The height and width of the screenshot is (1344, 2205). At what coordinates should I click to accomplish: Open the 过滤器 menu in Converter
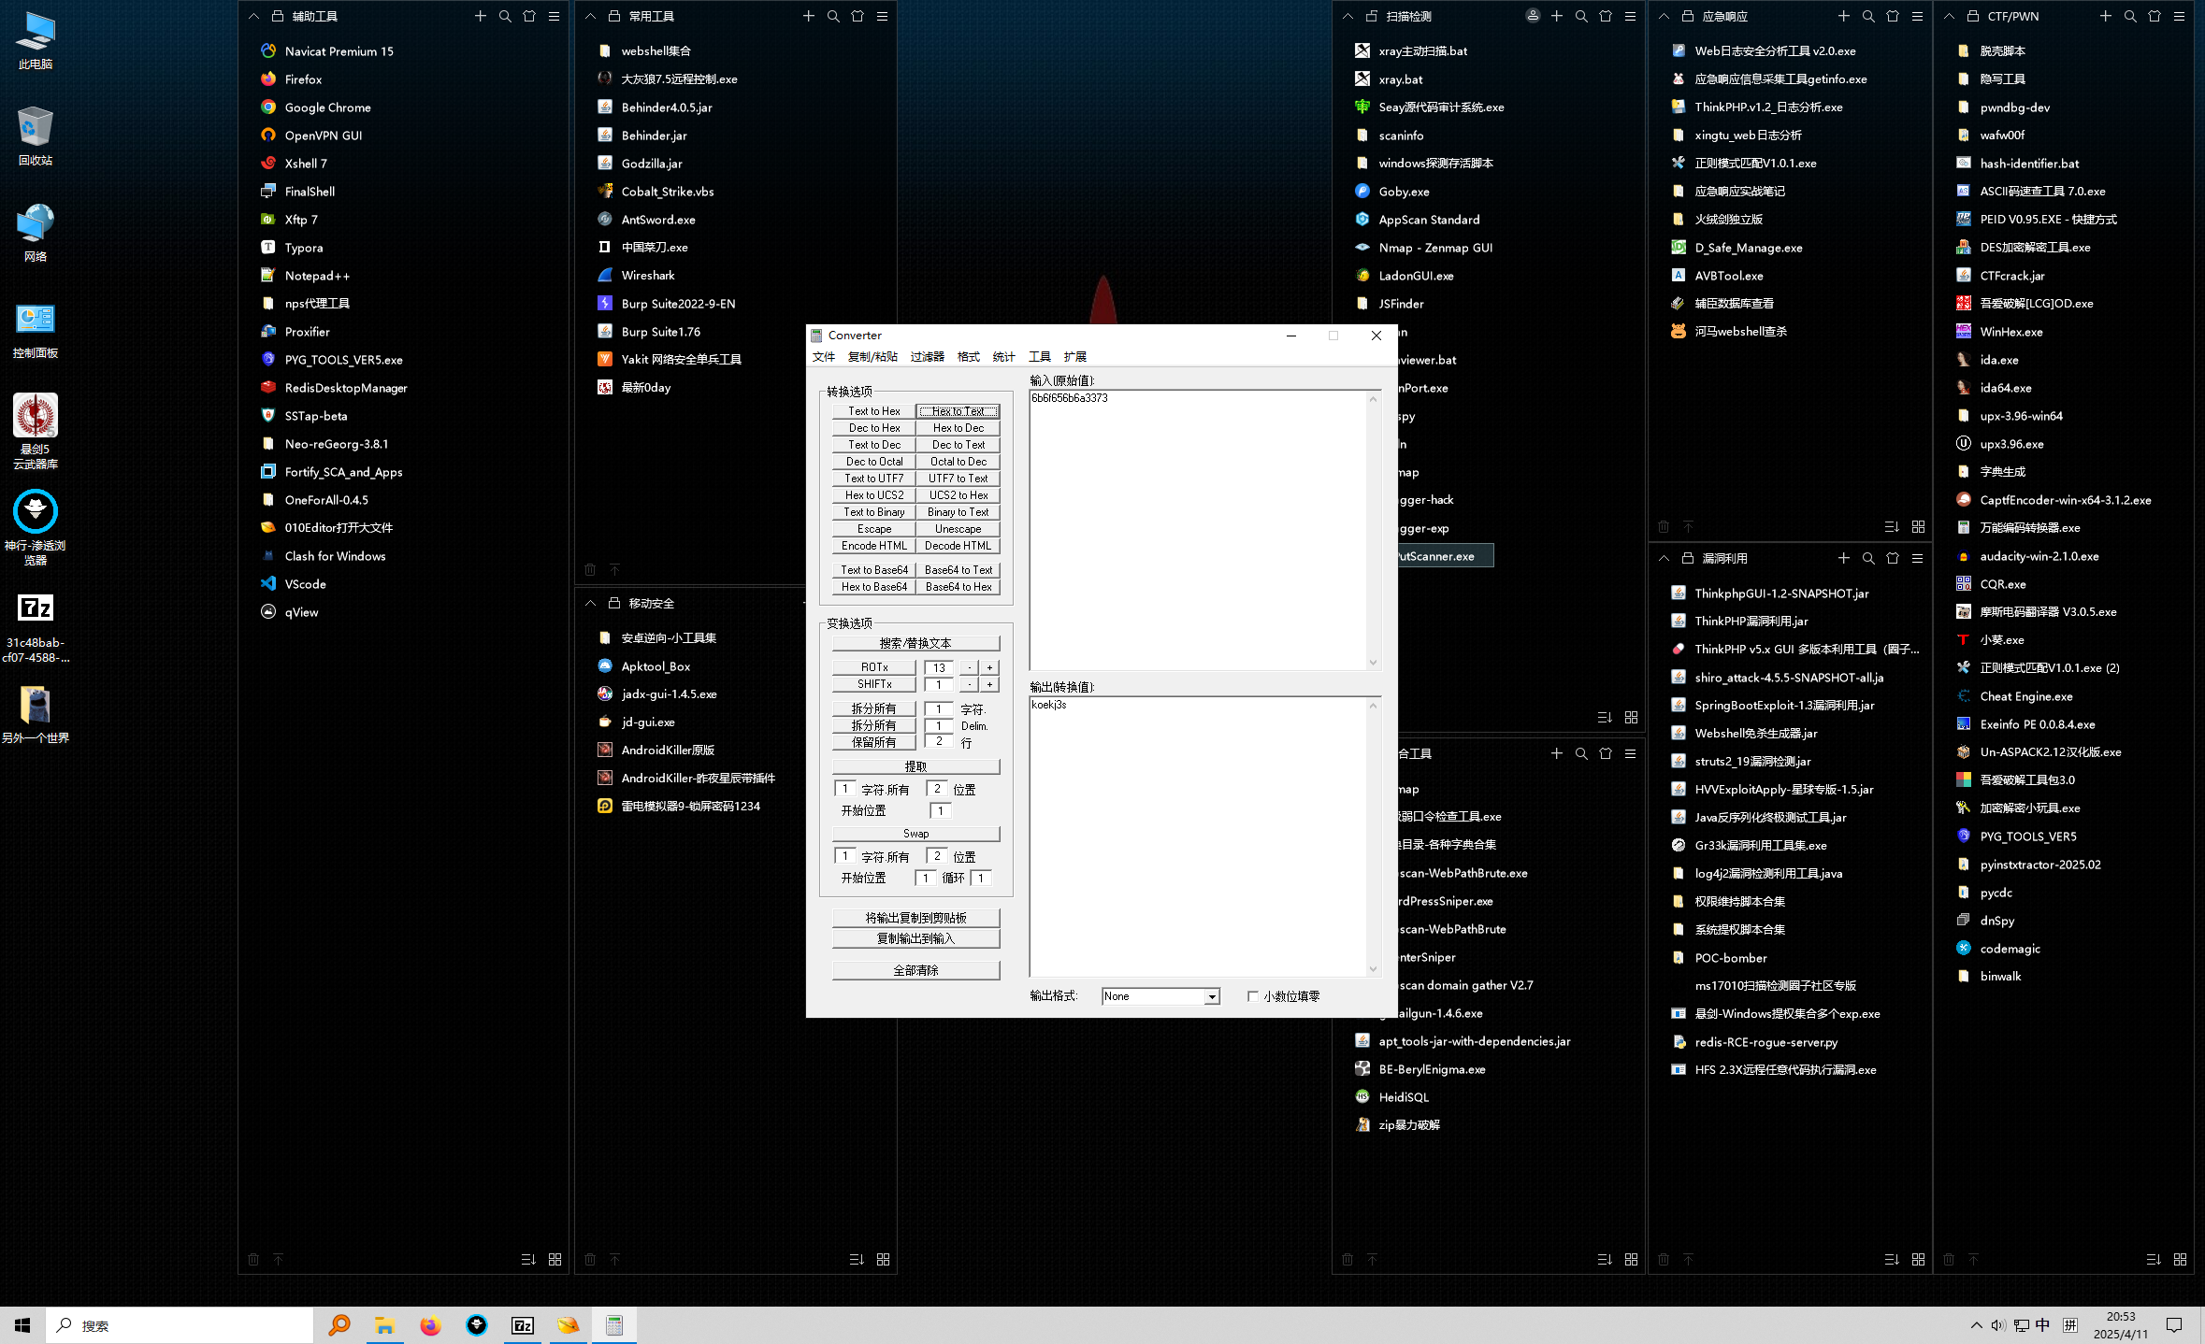tap(927, 357)
